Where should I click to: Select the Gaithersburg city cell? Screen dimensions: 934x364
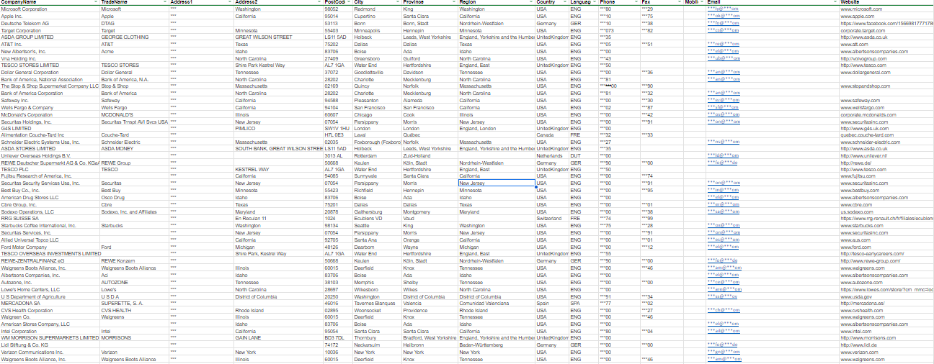[378, 212]
